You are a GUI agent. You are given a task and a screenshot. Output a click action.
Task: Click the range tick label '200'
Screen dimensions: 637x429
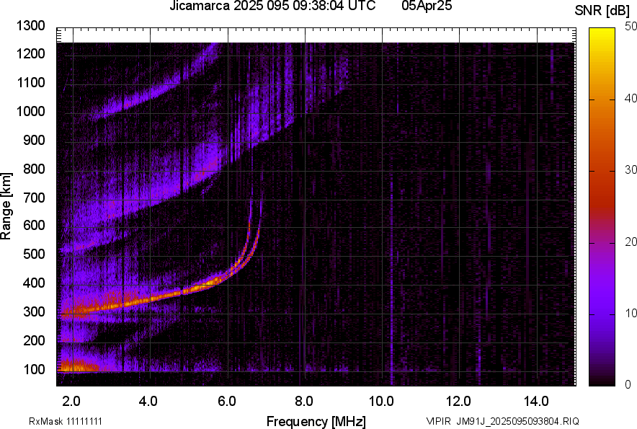point(34,340)
